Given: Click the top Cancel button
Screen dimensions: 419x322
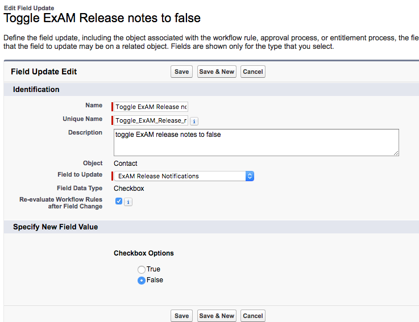Looking at the screenshot, I should (x=253, y=72).
